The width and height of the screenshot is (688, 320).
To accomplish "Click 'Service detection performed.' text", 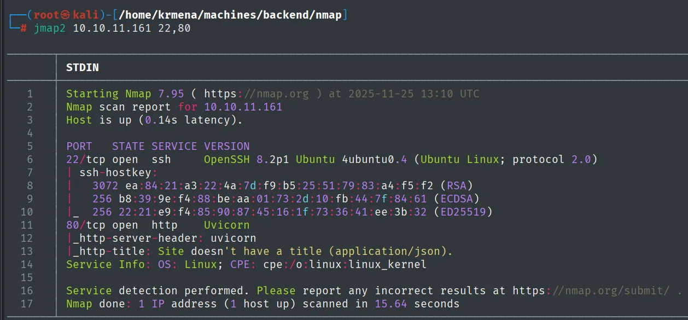I will click(158, 290).
